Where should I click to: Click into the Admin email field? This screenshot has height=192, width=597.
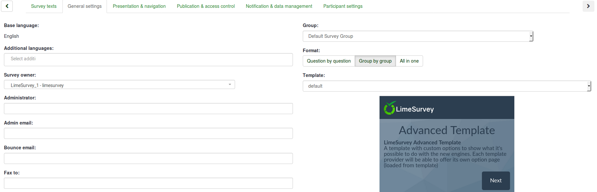pyautogui.click(x=148, y=133)
